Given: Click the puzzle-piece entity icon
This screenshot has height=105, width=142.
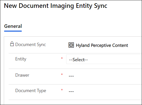Looking at the screenshot, I should coord(71,45).
